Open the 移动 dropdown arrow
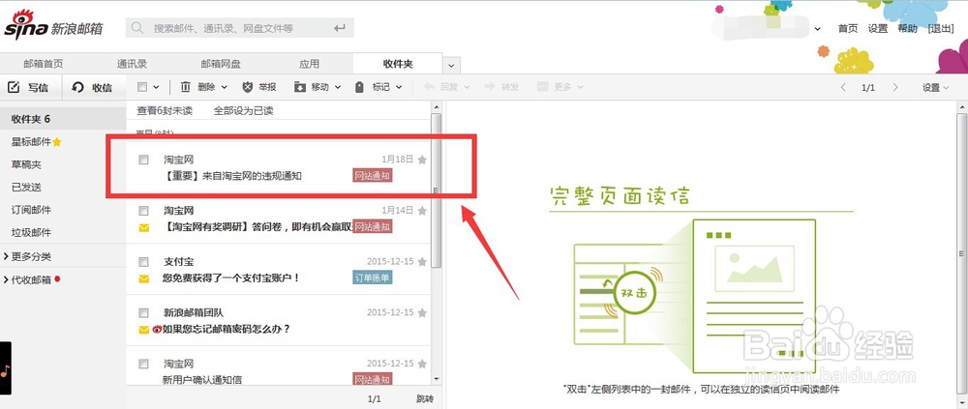 point(338,88)
